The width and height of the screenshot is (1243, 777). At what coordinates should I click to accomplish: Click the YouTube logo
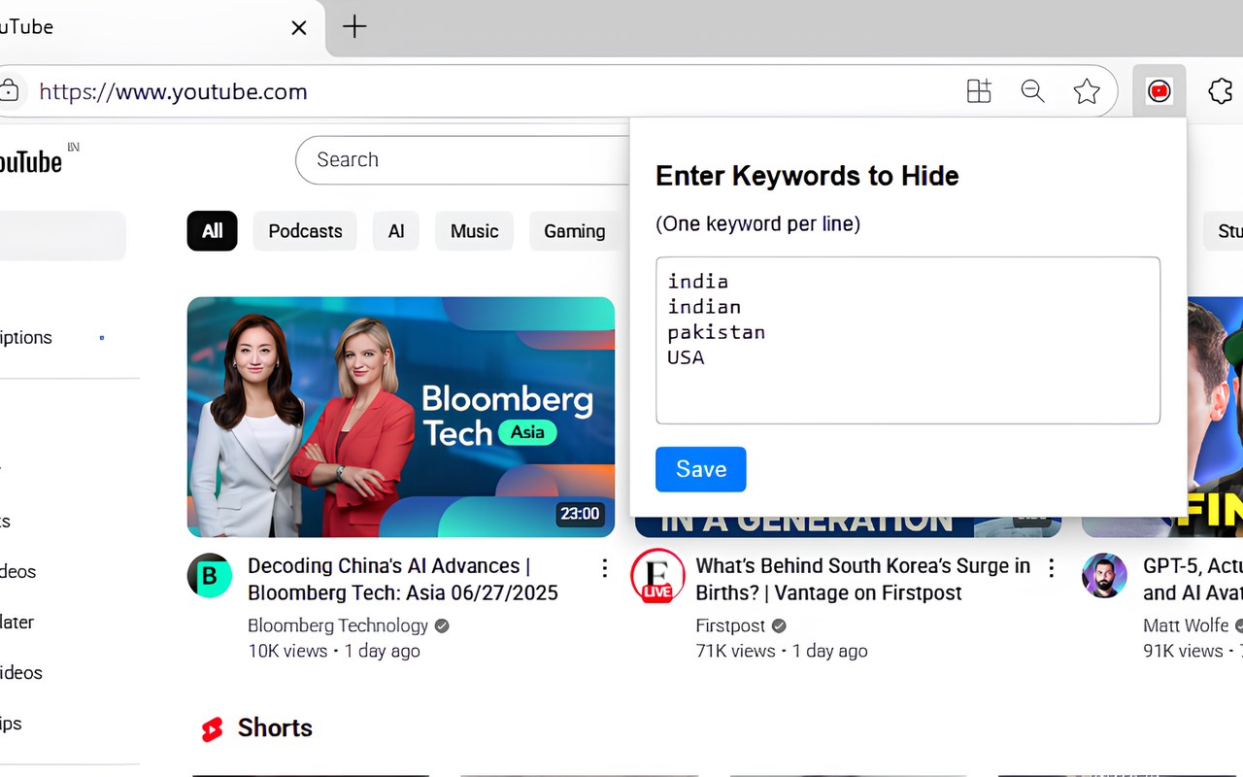(29, 160)
